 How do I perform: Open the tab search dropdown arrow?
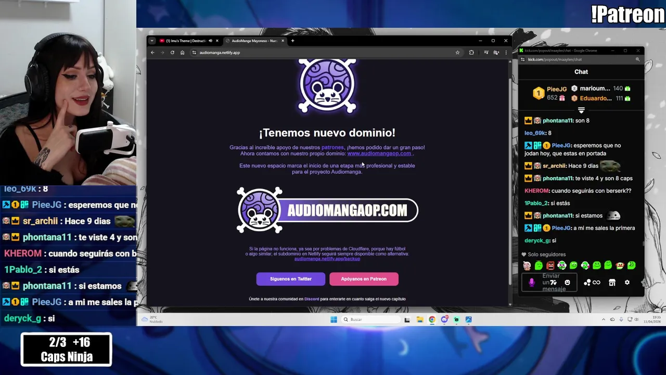(152, 41)
